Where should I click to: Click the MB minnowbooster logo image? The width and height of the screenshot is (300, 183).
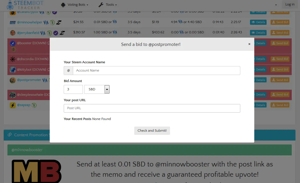click(36, 171)
